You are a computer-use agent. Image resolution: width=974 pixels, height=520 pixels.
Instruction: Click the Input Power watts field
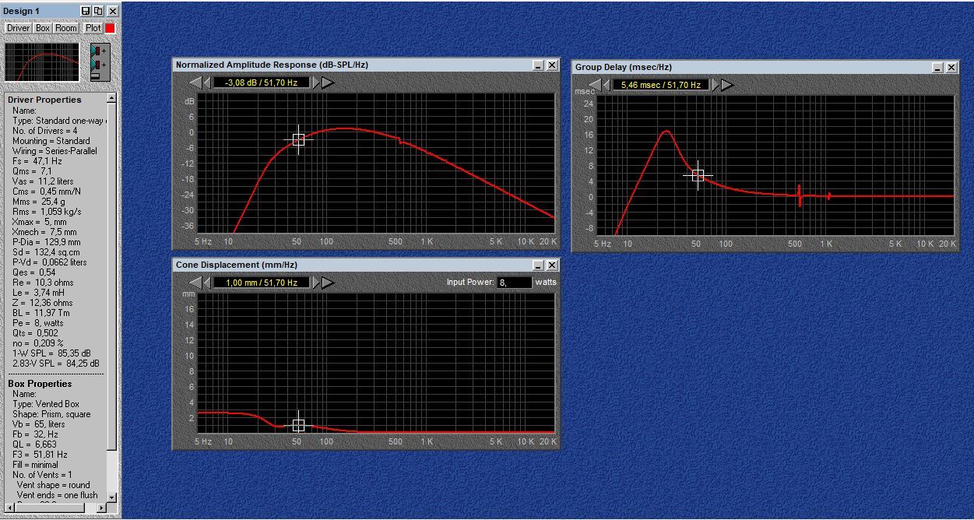tap(514, 283)
